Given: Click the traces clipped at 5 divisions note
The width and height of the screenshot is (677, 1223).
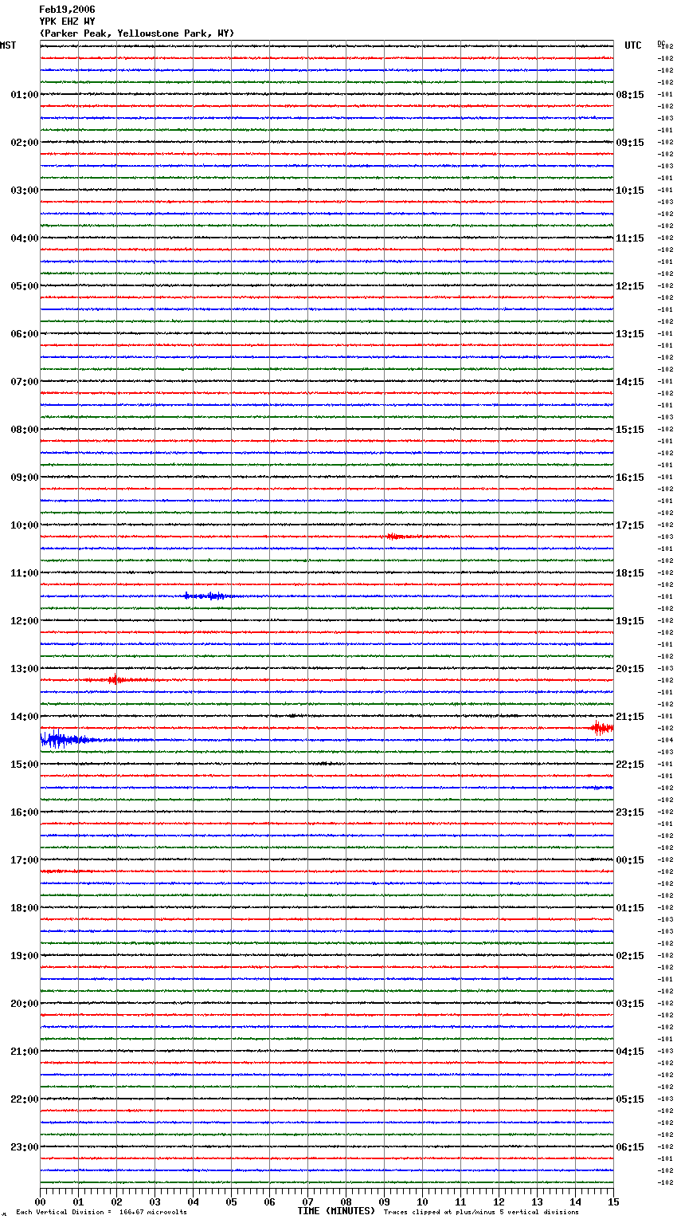Looking at the screenshot, I should pos(481,1212).
